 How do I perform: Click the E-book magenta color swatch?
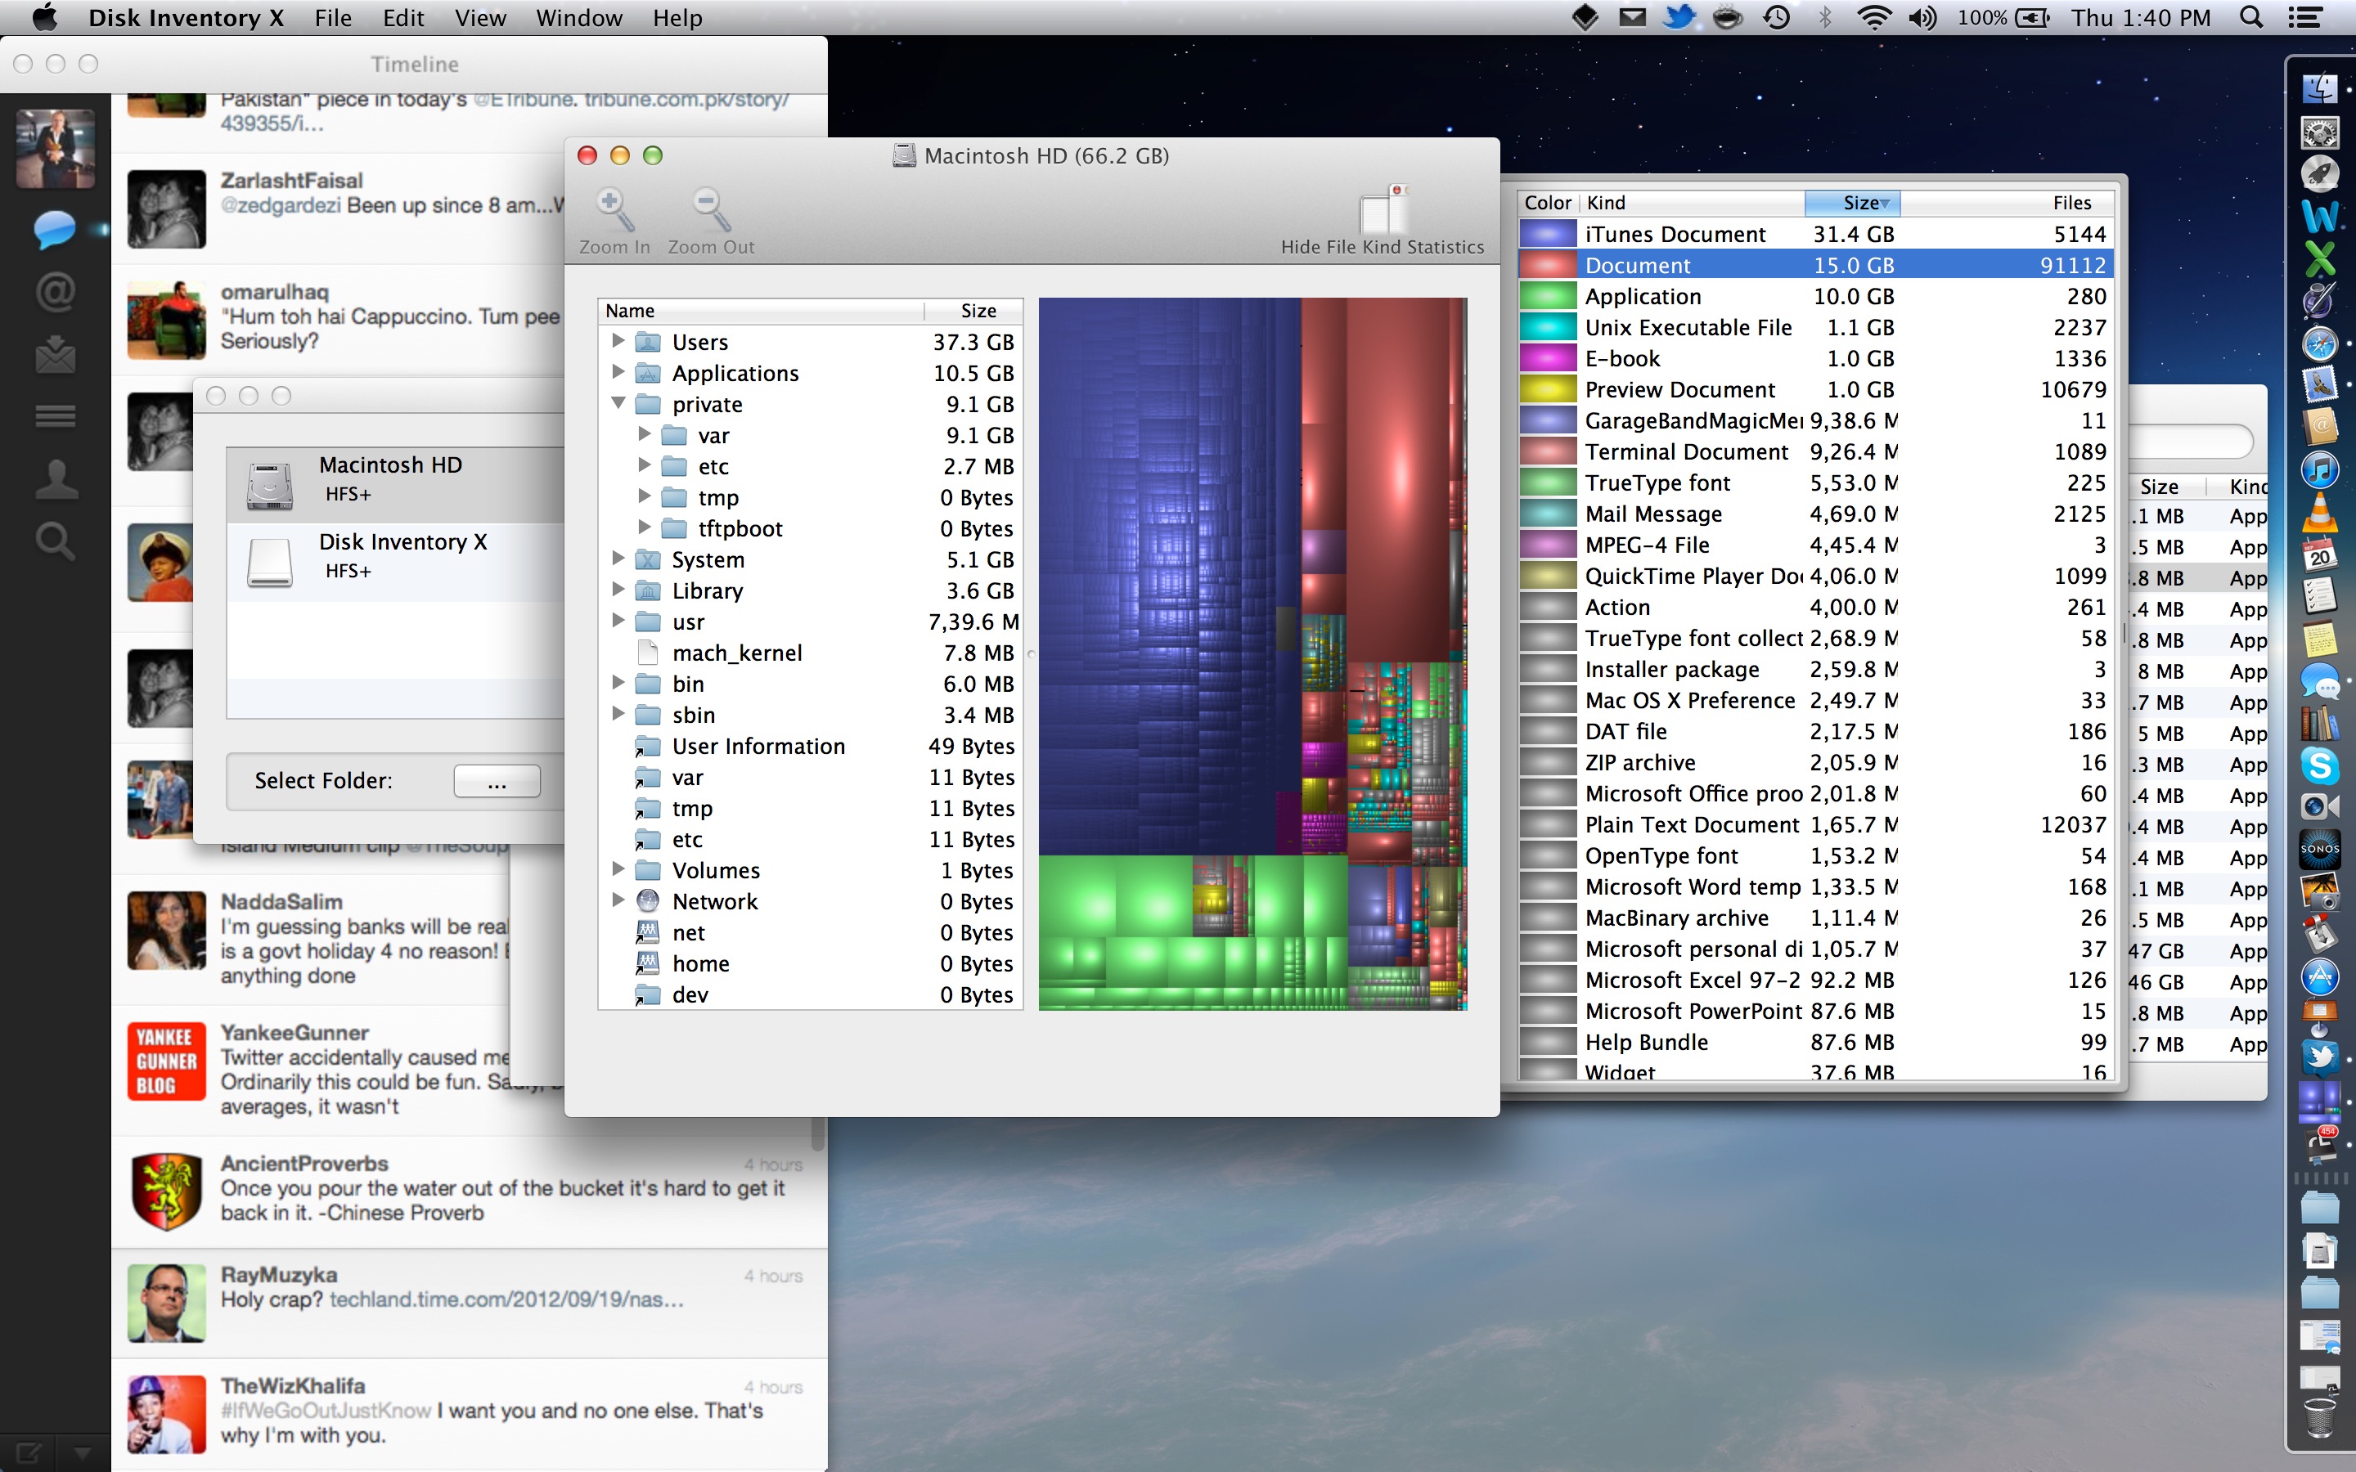[1548, 358]
